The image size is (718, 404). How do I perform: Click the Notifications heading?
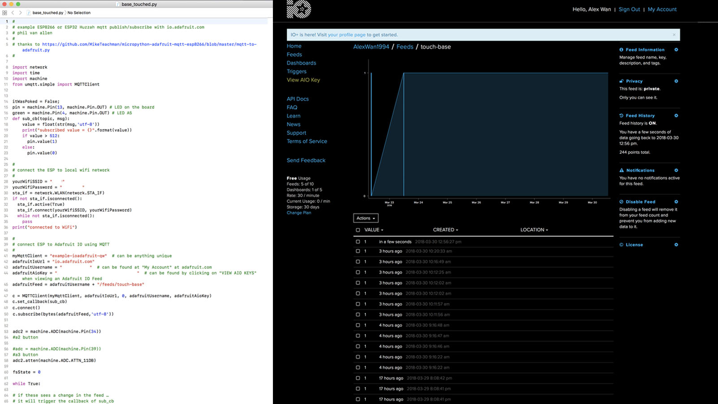[x=640, y=170]
